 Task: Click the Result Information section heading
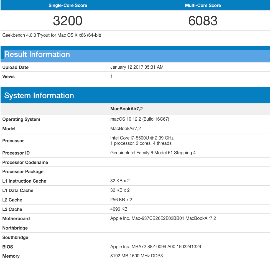[x=37, y=54]
